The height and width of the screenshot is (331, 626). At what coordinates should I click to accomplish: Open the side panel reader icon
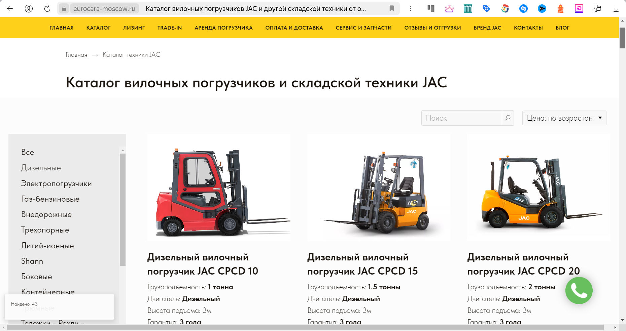431,8
